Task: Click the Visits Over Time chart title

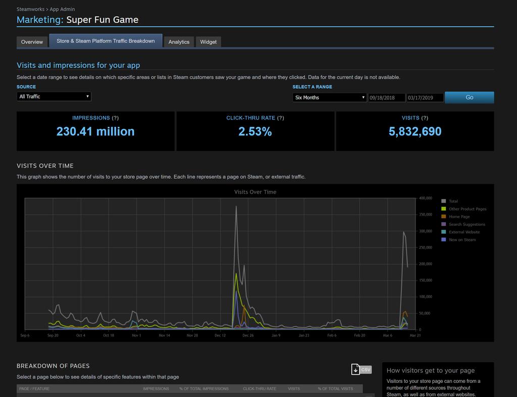Action: [255, 192]
